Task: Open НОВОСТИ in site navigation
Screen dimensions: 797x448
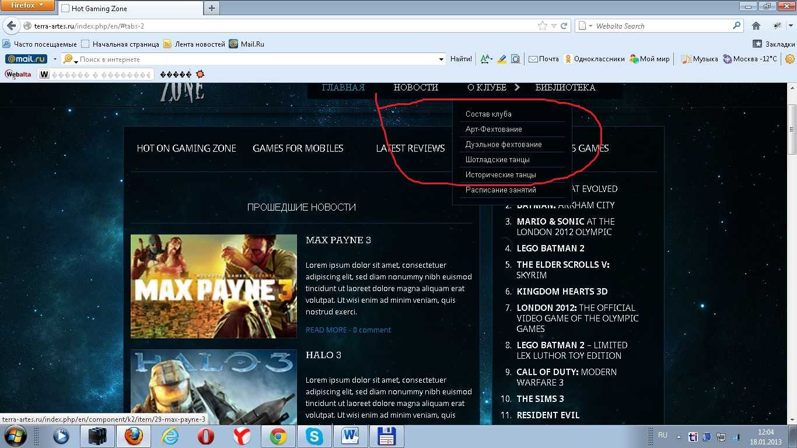Action: pyautogui.click(x=415, y=87)
